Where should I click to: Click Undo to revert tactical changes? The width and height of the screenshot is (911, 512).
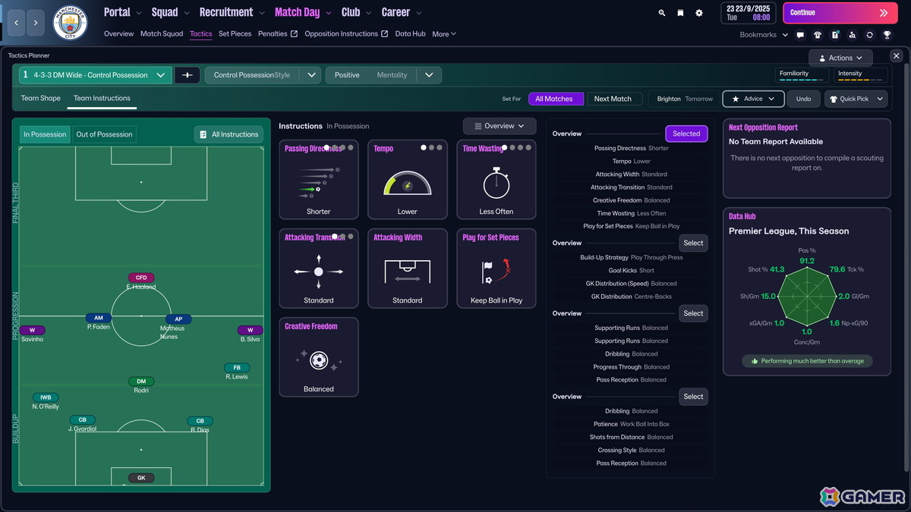803,99
